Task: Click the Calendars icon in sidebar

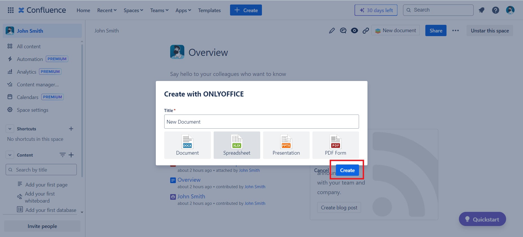Action: pos(10,97)
